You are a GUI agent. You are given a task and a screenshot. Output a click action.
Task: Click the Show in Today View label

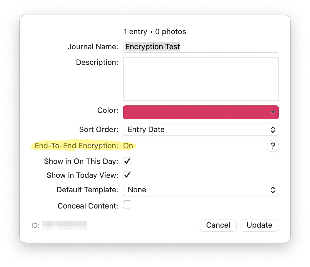click(x=82, y=175)
